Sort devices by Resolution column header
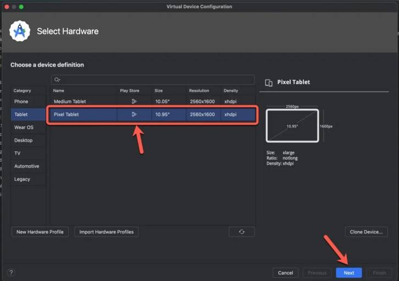399x281 pixels. point(199,91)
